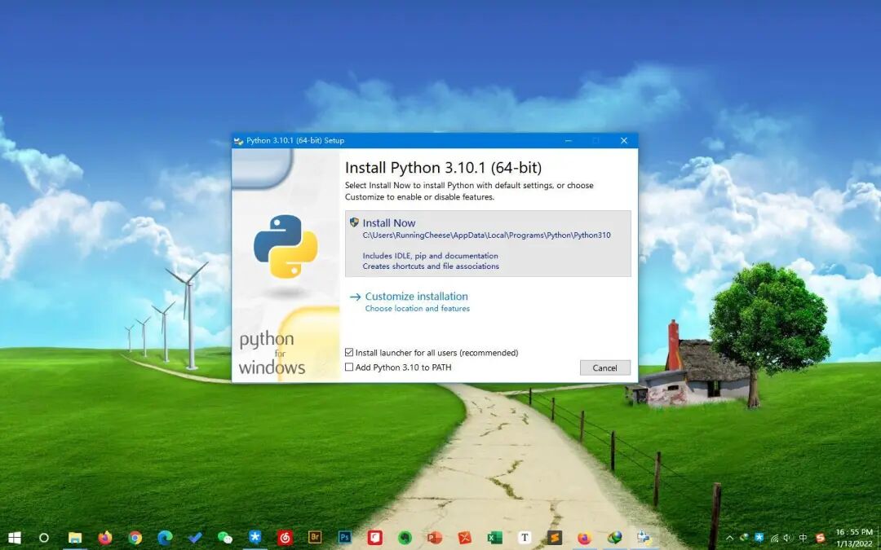This screenshot has height=550, width=881.
Task: Open Wi-Fi network settings in tray
Action: pyautogui.click(x=774, y=538)
